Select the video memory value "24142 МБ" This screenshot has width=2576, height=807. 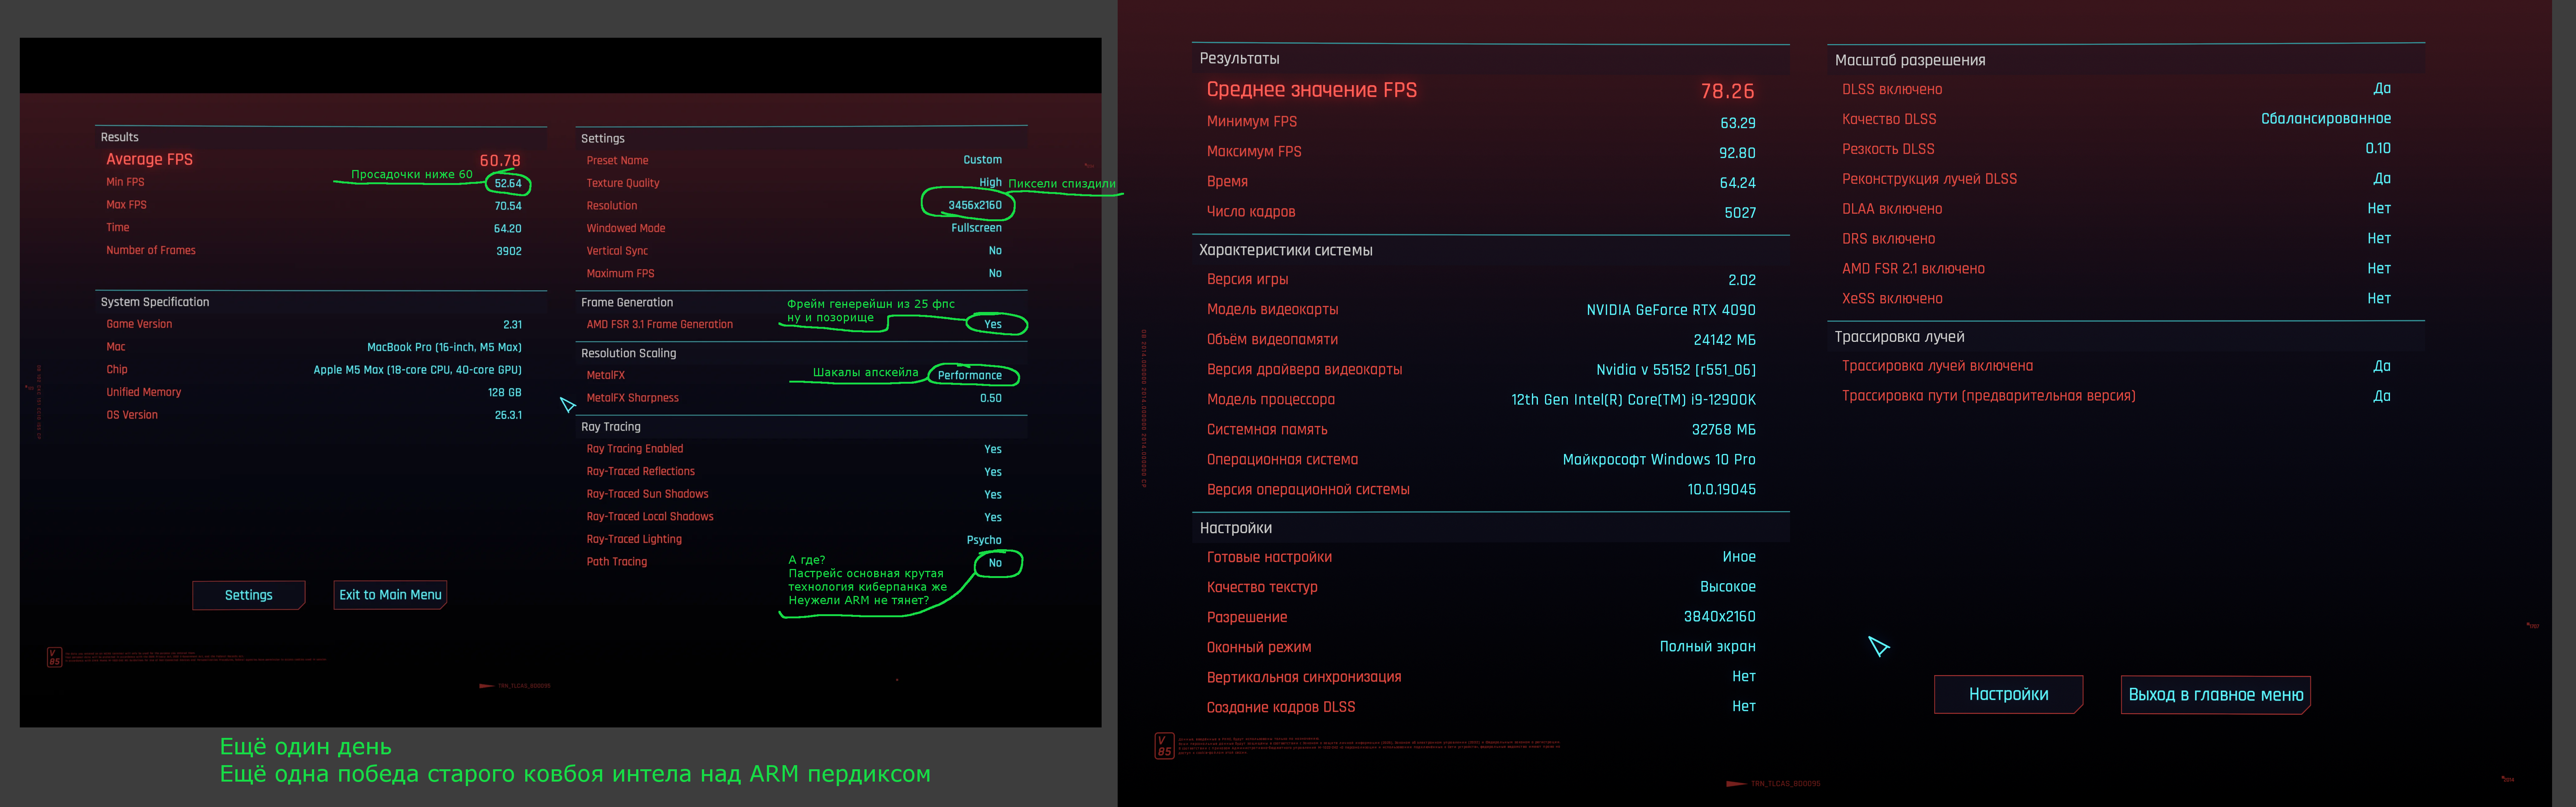[1725, 340]
